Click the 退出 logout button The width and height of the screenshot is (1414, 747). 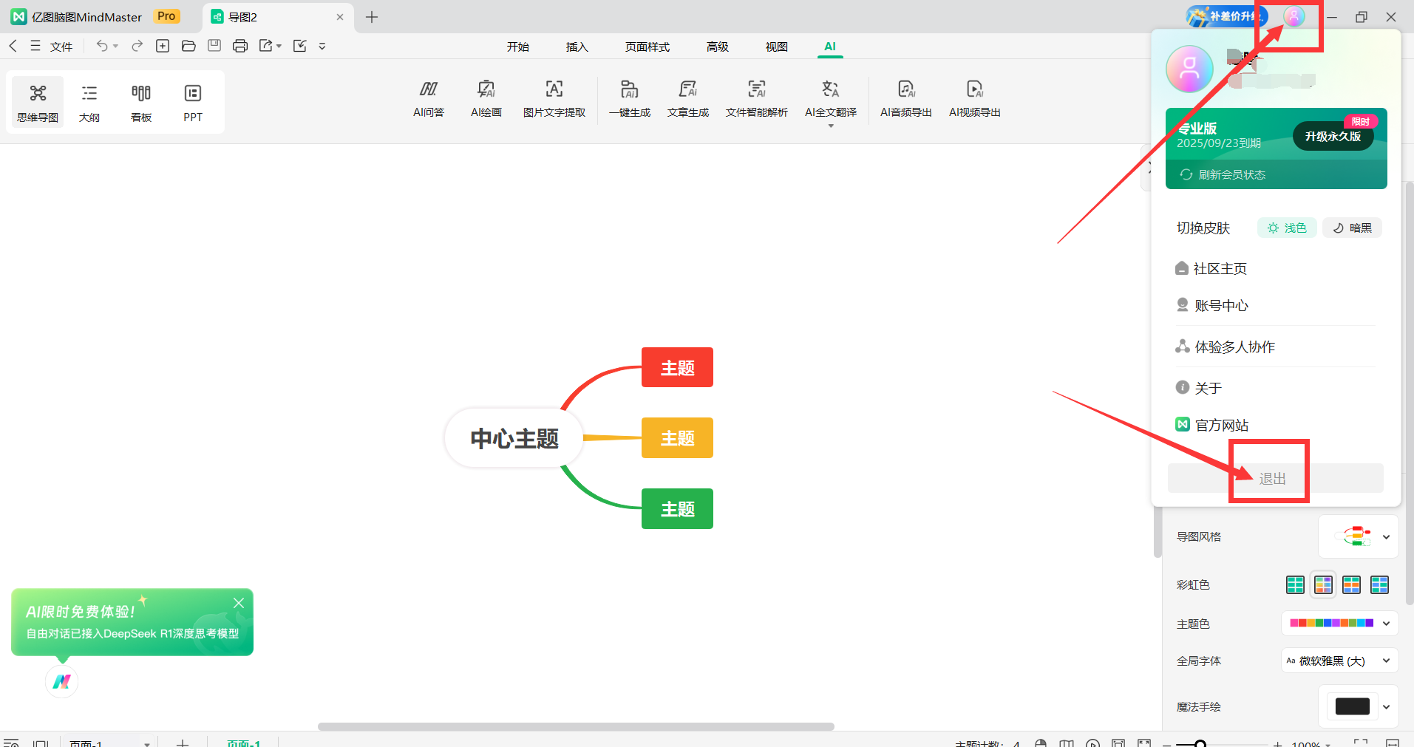click(x=1276, y=478)
